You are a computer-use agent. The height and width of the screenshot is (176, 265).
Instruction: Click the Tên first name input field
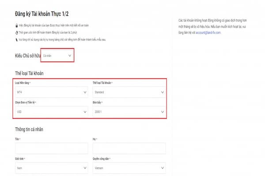tap(52, 148)
